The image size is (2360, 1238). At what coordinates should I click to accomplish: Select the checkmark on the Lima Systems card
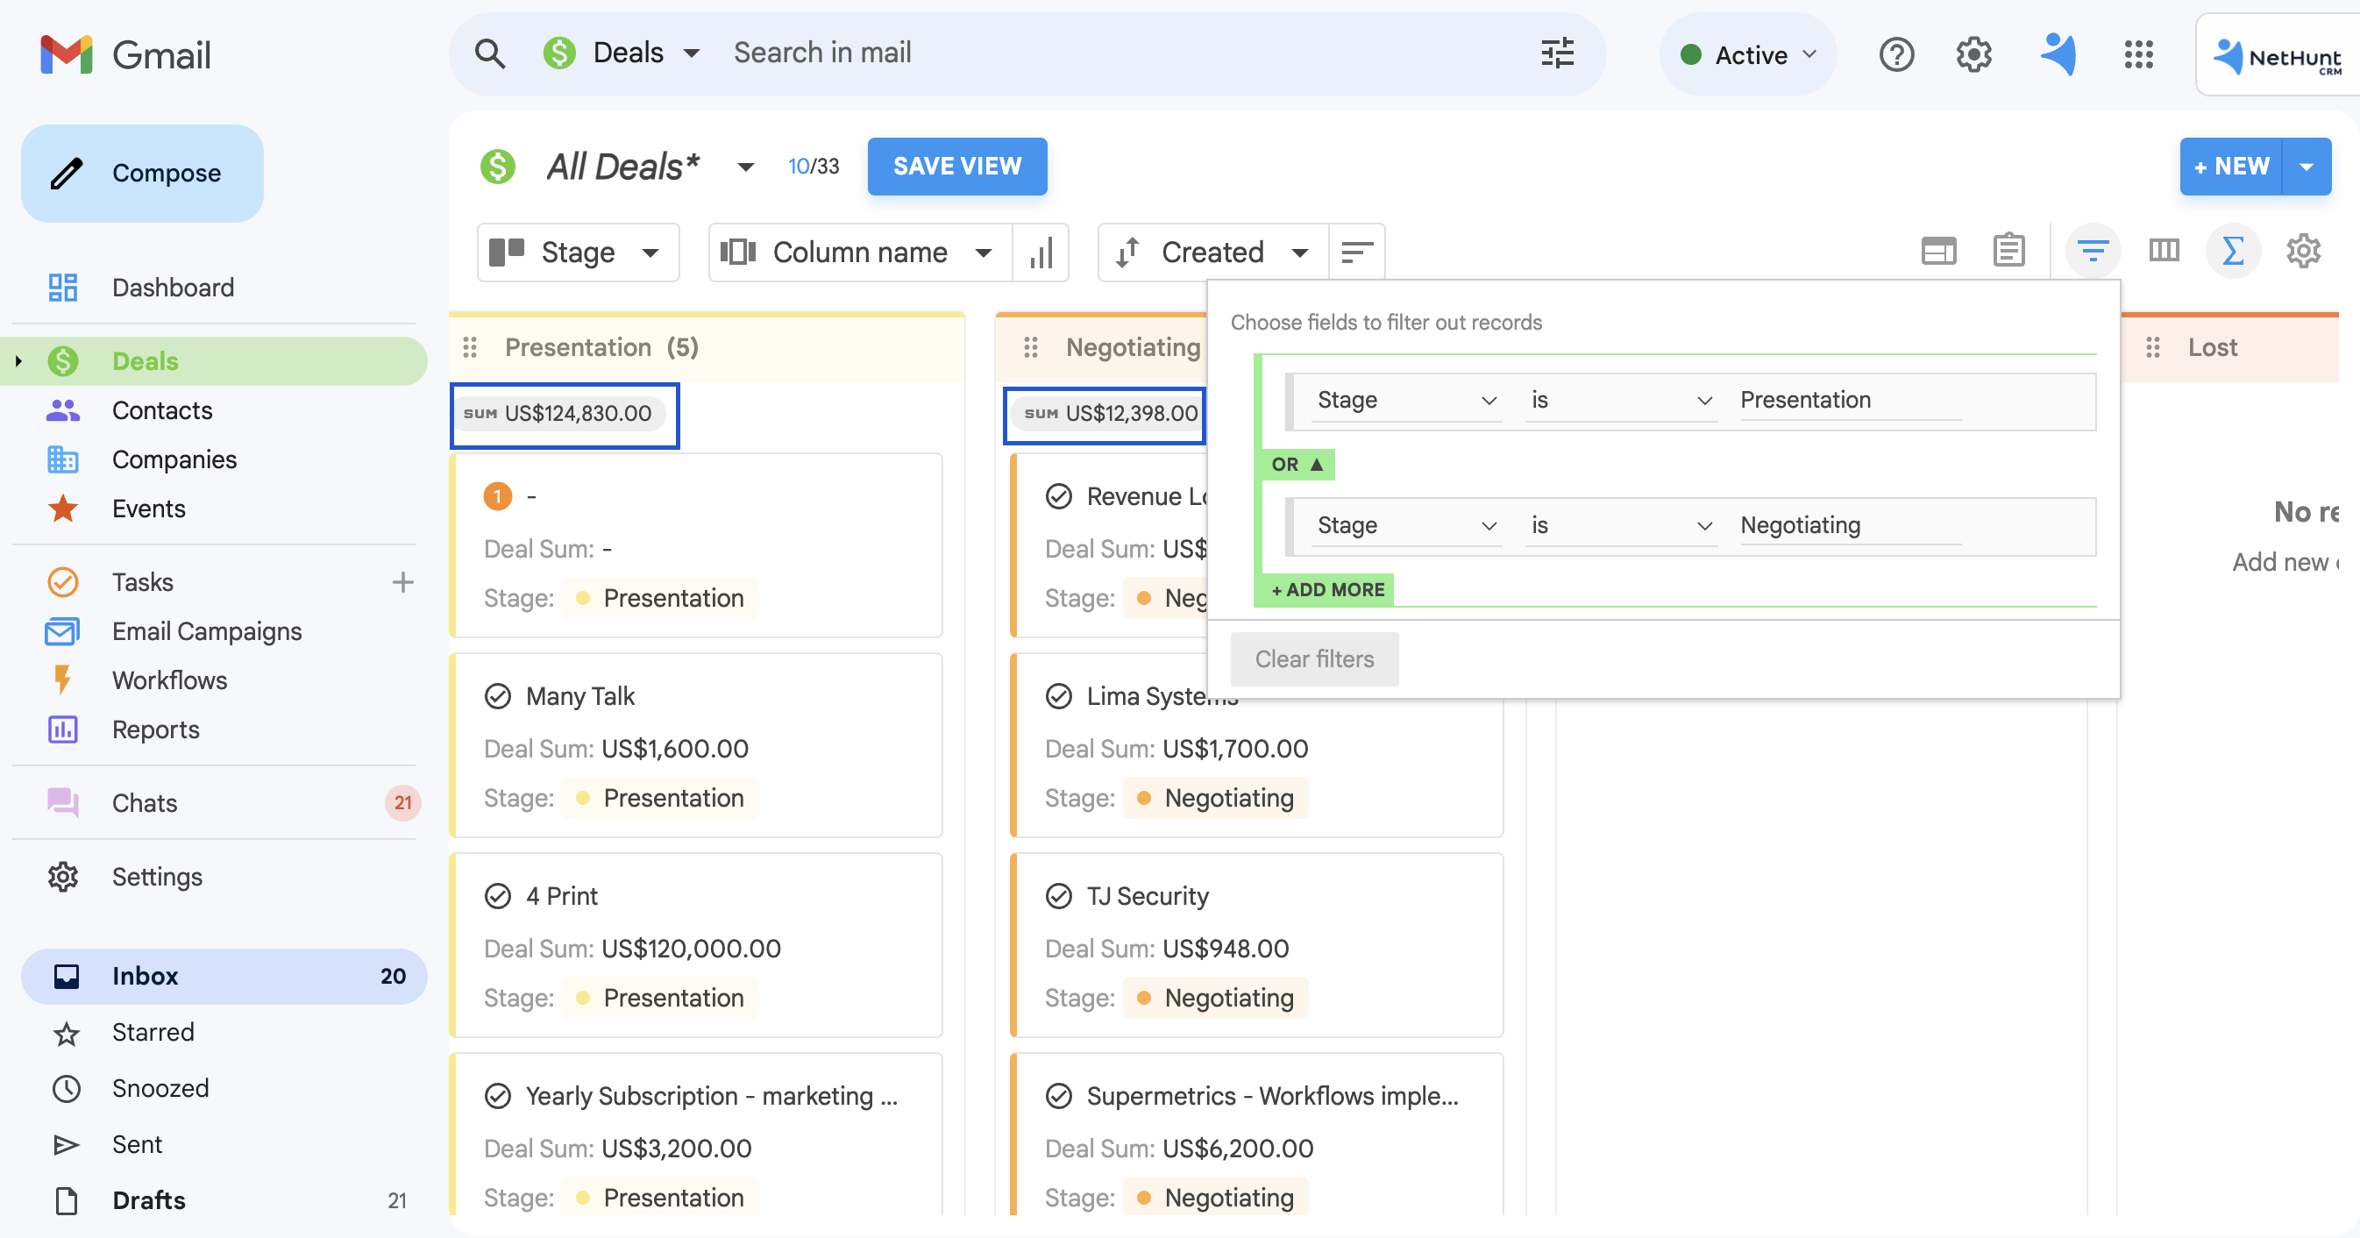click(x=1059, y=695)
